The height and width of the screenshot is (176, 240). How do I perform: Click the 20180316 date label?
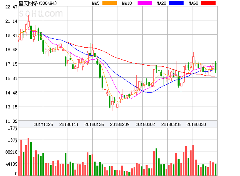pyautogui.click(x=171, y=124)
